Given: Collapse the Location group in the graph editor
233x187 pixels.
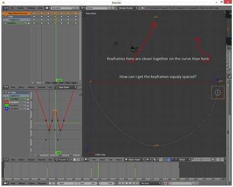Looking at the screenshot, I should 5,99.
